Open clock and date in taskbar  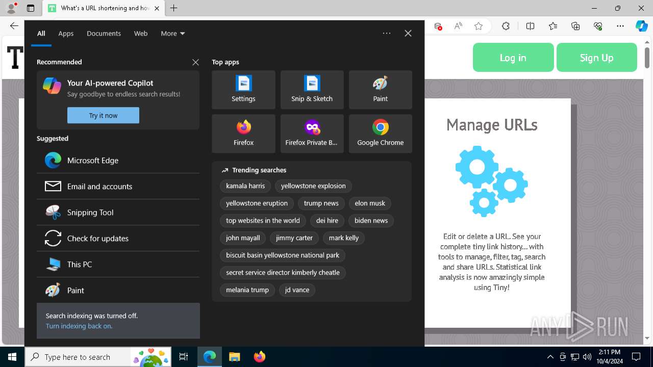tap(609, 357)
